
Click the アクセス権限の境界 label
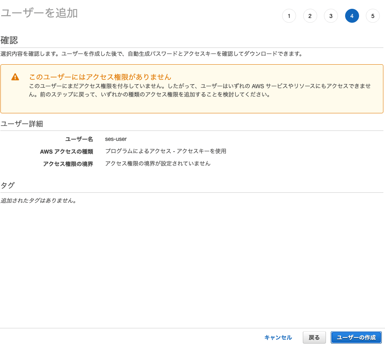68,163
